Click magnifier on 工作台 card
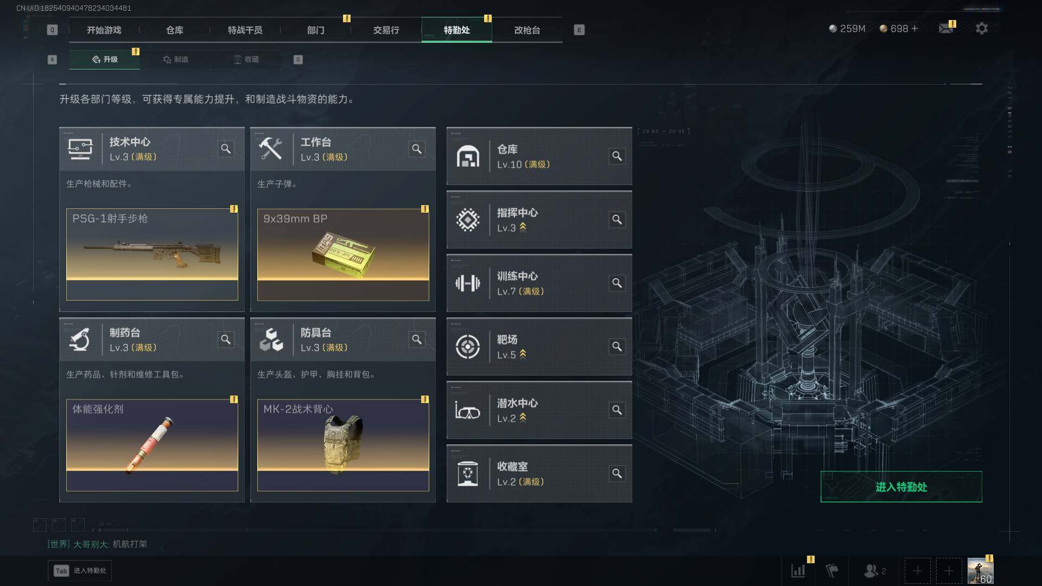Viewport: 1042px width, 586px height. 417,149
